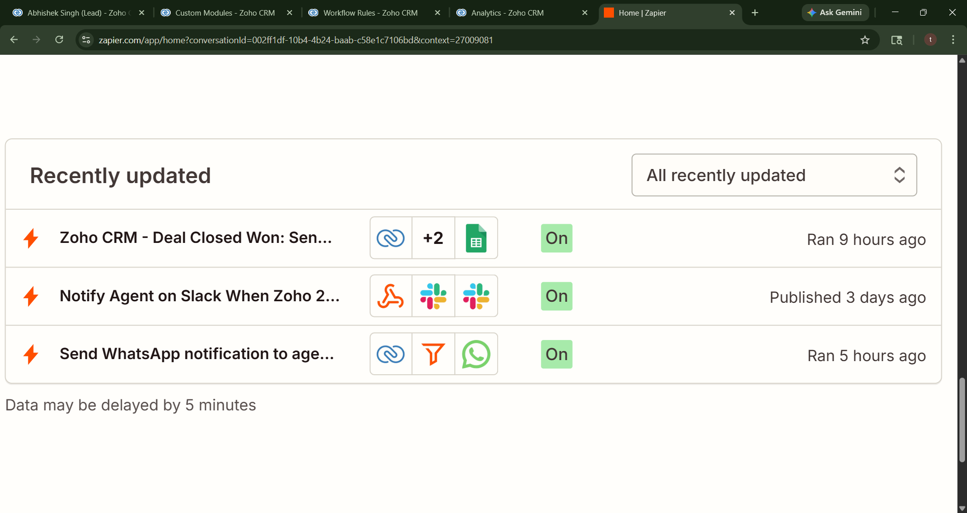Image resolution: width=967 pixels, height=513 pixels.
Task: Reload the Zapier page
Action: click(x=59, y=40)
